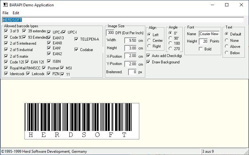Minimize the BARAPI window

pos(212,5)
